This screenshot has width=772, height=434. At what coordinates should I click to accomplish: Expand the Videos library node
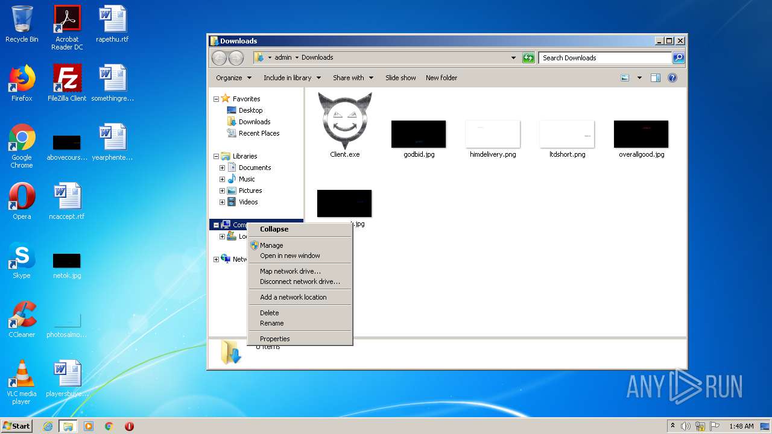tap(222, 202)
